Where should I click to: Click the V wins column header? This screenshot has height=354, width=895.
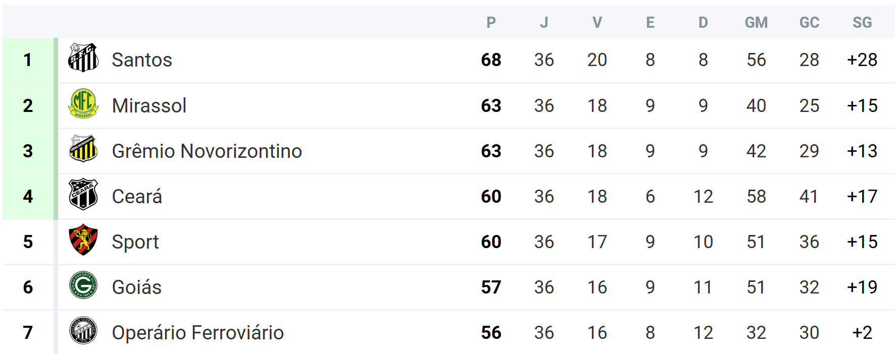point(597,23)
